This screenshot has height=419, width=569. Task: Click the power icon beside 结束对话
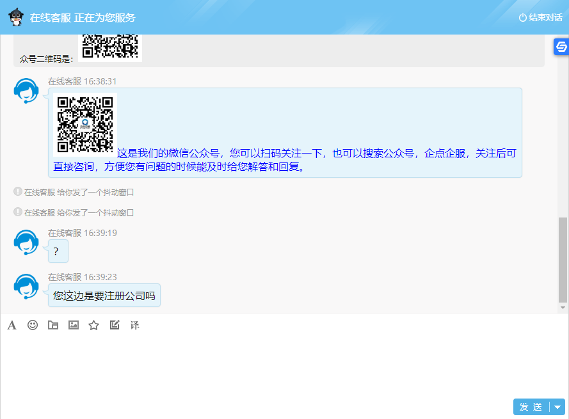(524, 17)
